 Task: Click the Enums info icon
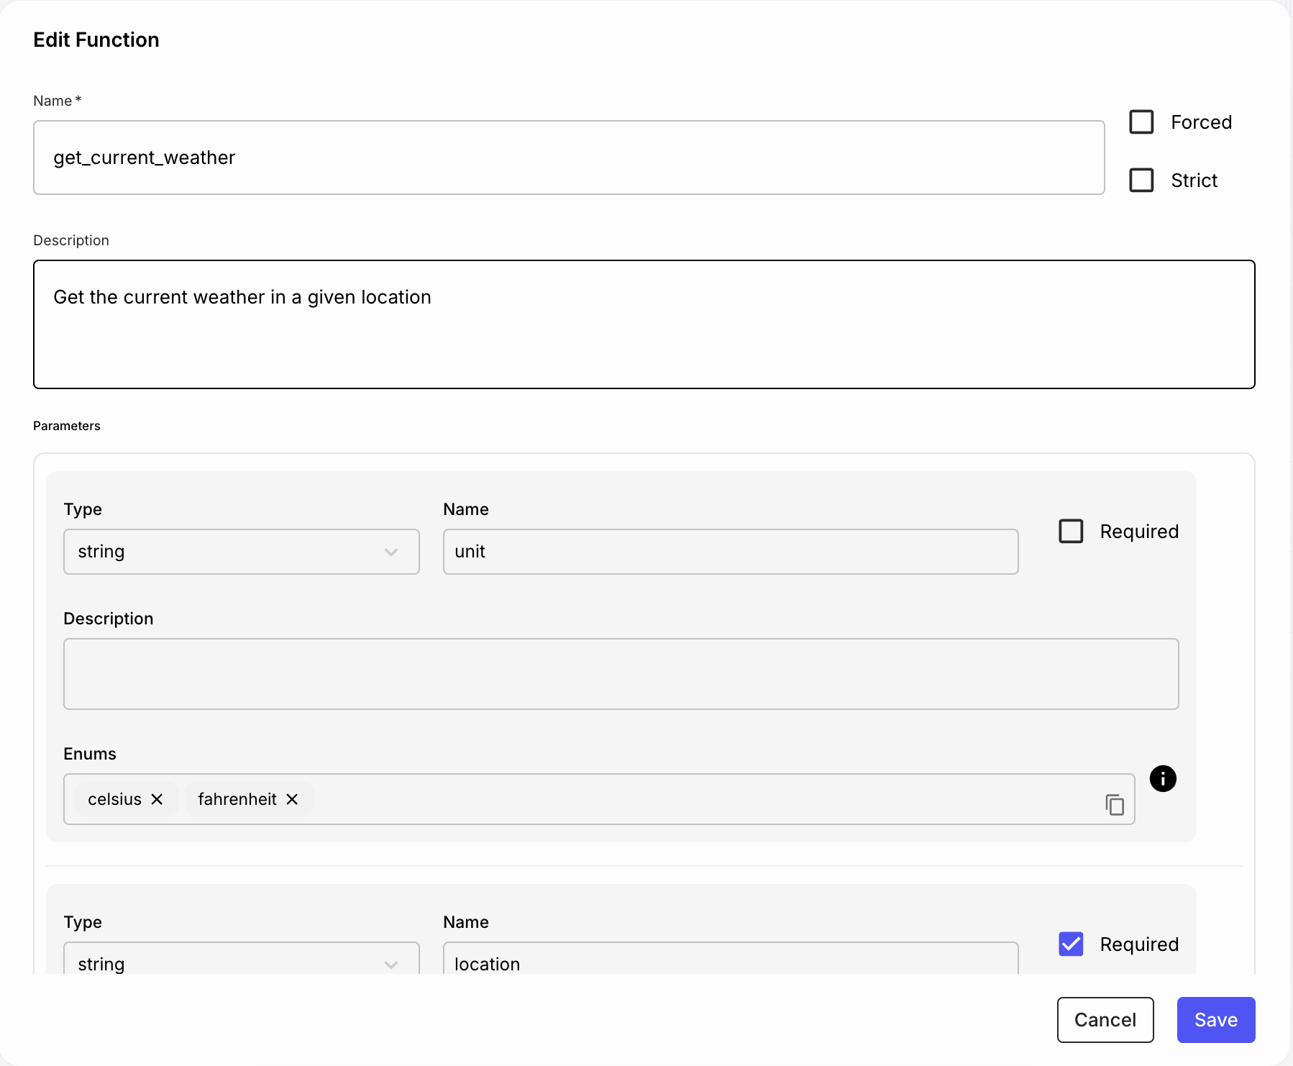[x=1163, y=778]
